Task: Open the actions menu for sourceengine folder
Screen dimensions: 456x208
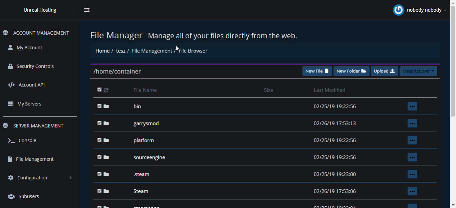Action: pos(412,157)
